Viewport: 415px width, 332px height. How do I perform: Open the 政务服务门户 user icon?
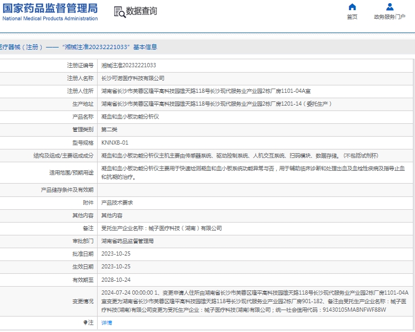coord(389,6)
